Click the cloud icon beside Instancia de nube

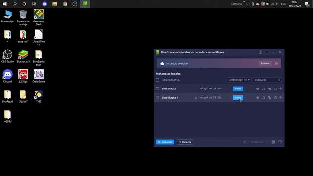pyautogui.click(x=162, y=63)
